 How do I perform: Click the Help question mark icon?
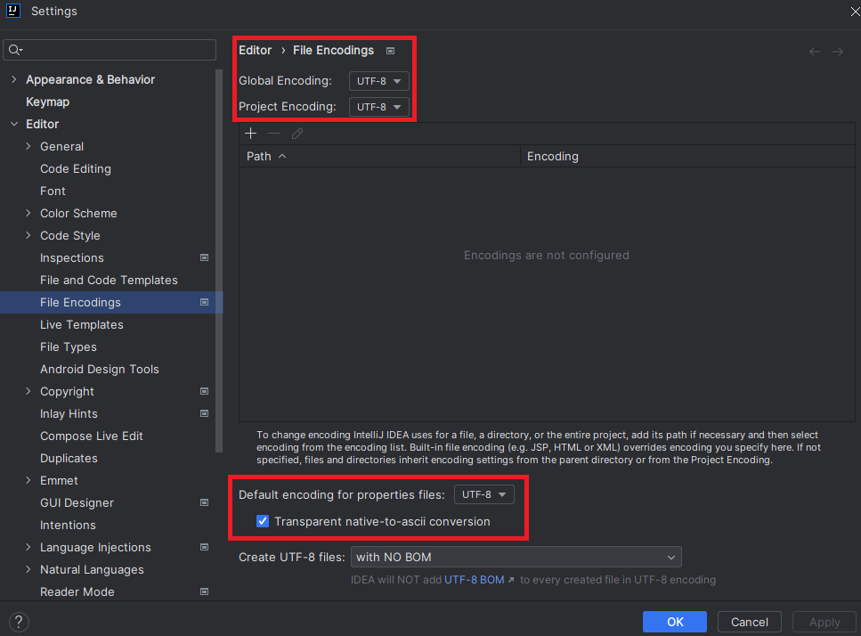pyautogui.click(x=19, y=622)
